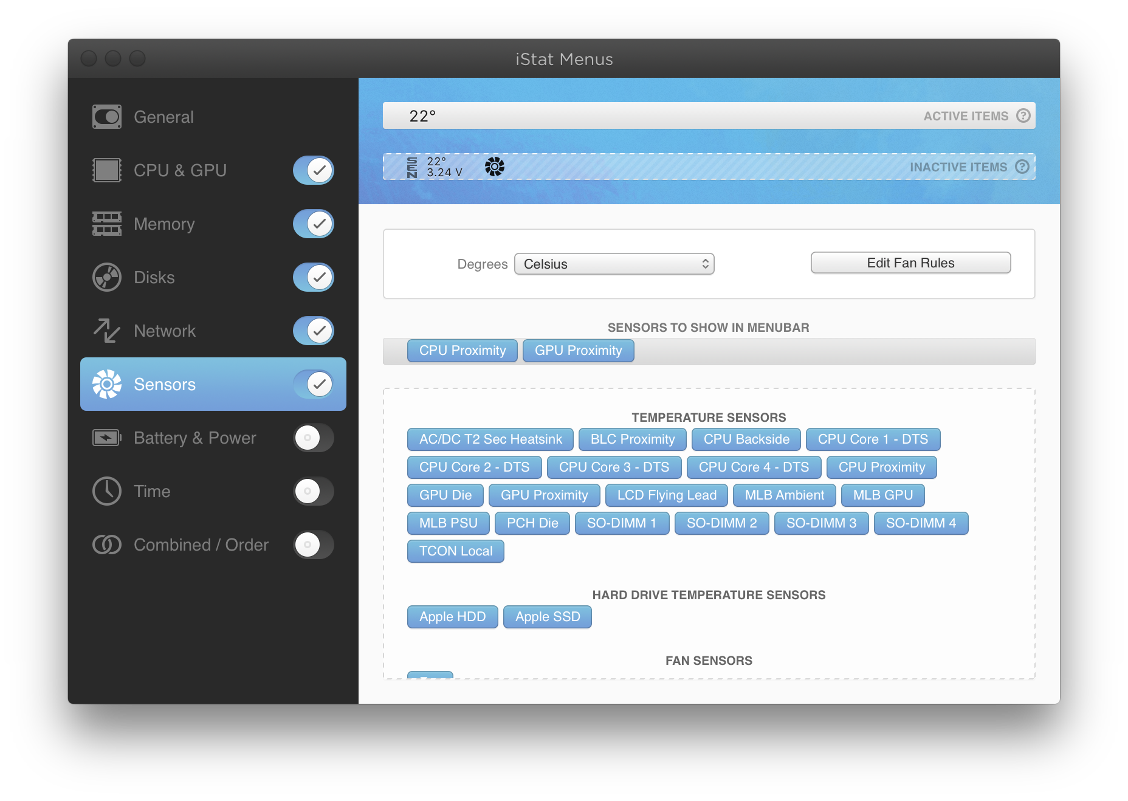
Task: Select the Disks icon in sidebar
Action: [x=107, y=277]
